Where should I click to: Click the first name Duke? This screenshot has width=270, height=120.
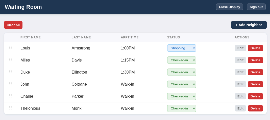25,72
